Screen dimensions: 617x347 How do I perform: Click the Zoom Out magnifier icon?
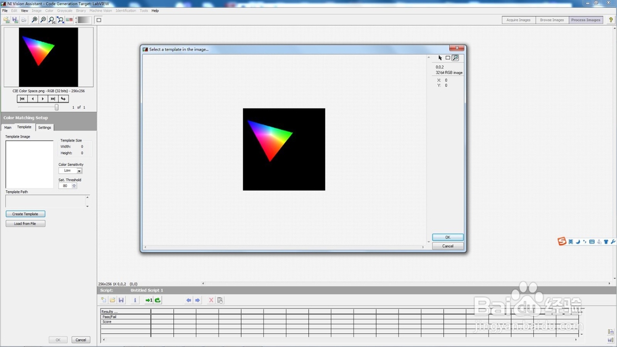tap(43, 20)
